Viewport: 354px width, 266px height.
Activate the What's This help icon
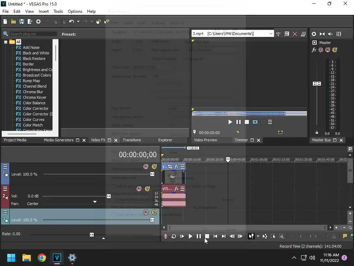click(106, 21)
